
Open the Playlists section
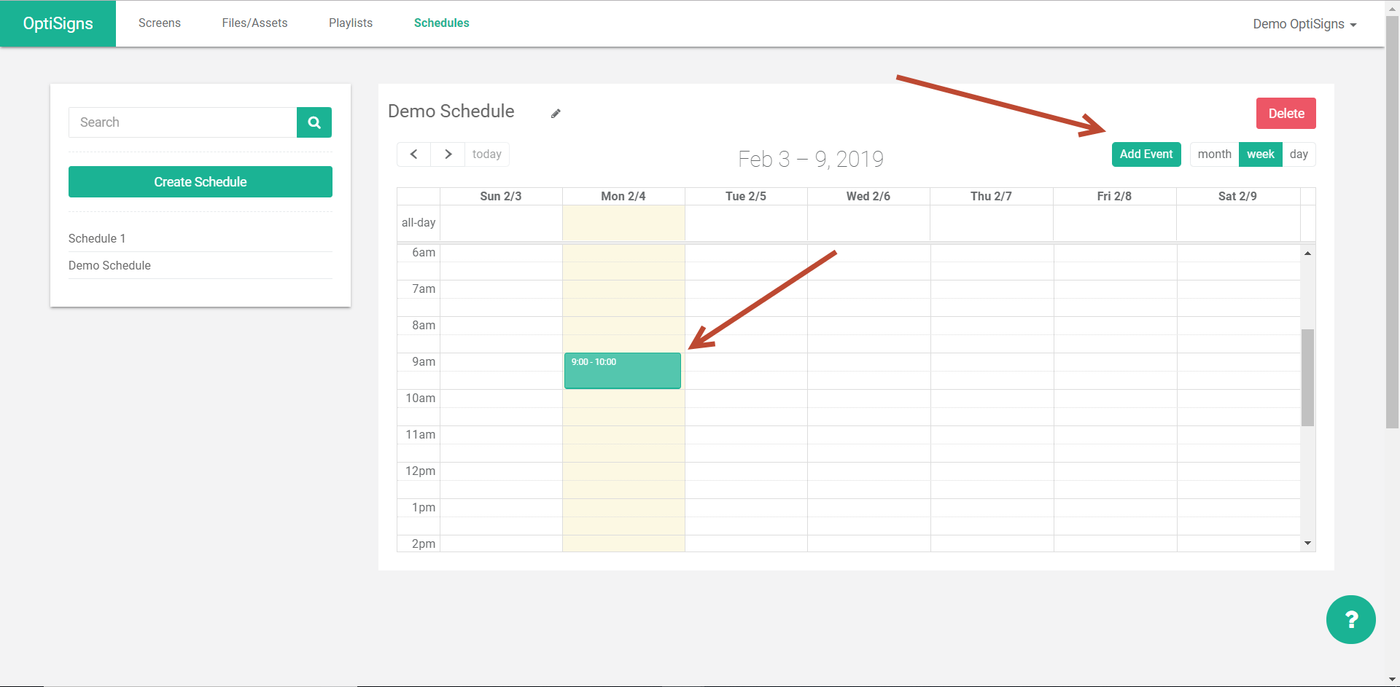pos(351,23)
